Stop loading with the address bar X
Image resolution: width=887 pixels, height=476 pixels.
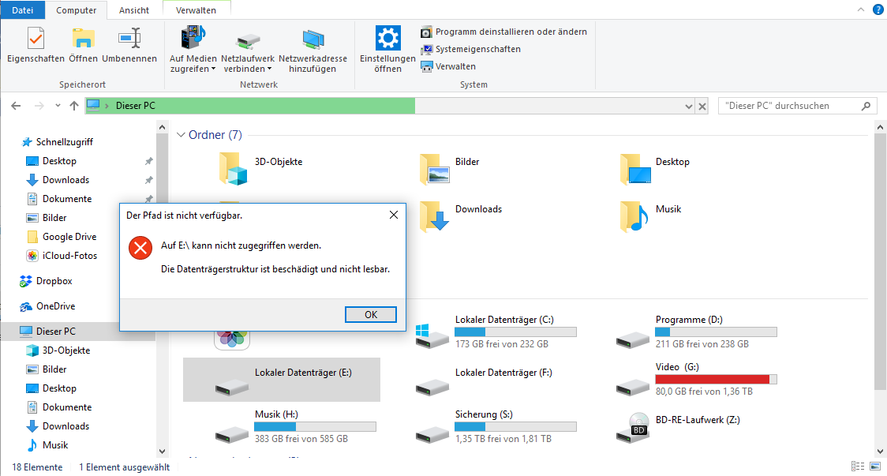(x=702, y=106)
